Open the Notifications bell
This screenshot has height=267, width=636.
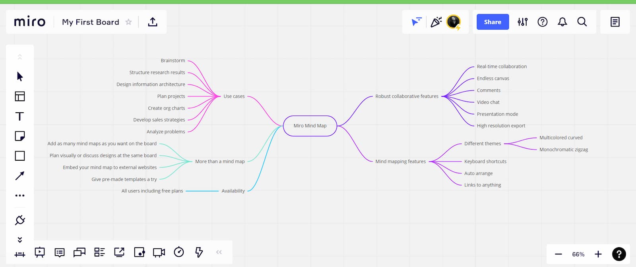pyautogui.click(x=562, y=22)
